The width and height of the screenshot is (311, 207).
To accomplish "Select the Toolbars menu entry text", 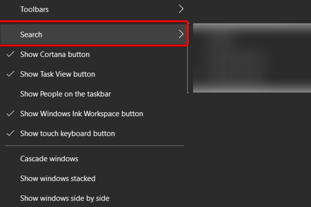I will 34,9.
